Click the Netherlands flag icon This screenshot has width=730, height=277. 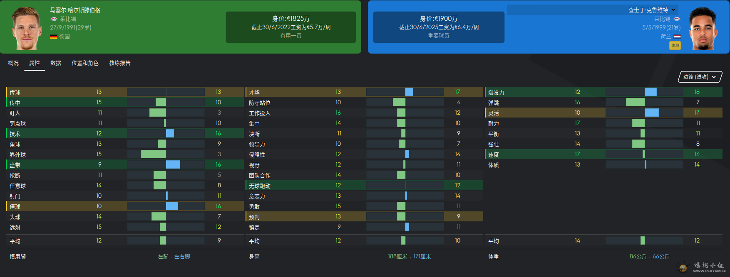pyautogui.click(x=677, y=37)
